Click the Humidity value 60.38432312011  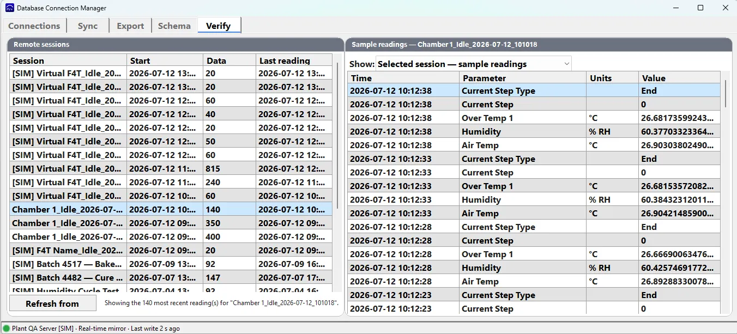[x=679, y=199]
